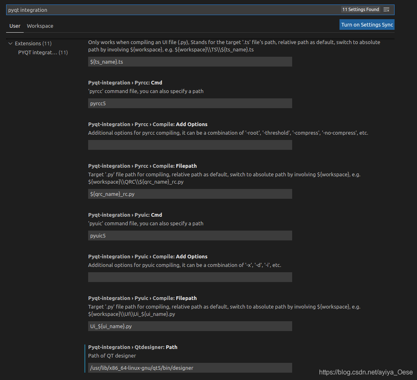Image resolution: width=417 pixels, height=380 pixels.
Task: Select 'Pyqt-integration › Pyuic: Cmd' setting title
Action: click(x=125, y=215)
